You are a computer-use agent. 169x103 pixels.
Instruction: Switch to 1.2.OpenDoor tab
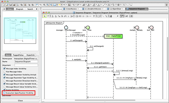click(x=115, y=9)
